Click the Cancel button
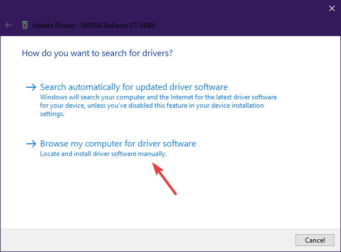Viewport: 341px width, 252px height. click(315, 240)
